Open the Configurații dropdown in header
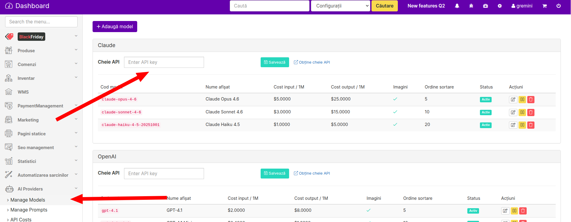This screenshot has height=222, width=571. click(x=341, y=6)
